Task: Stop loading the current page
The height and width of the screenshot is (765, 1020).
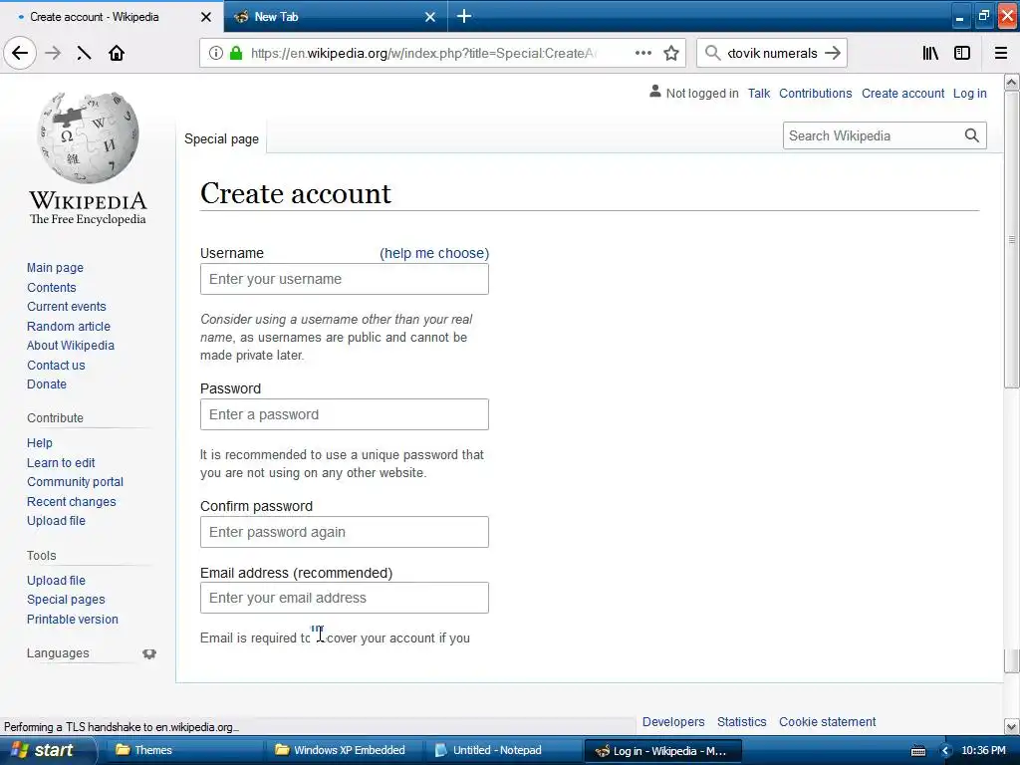Action: [x=84, y=53]
